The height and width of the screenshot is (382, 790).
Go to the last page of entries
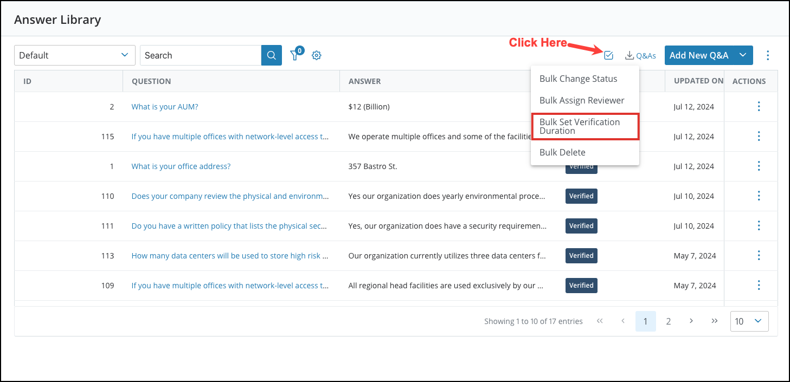714,321
